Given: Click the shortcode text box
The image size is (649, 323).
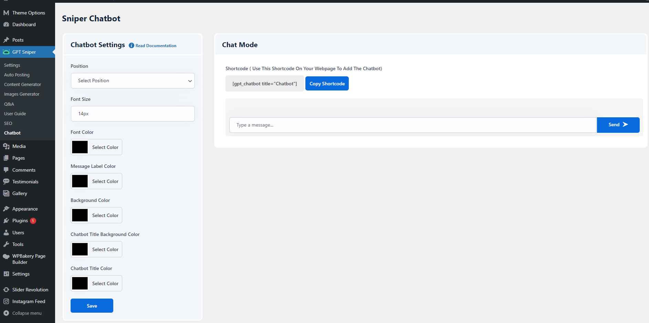Looking at the screenshot, I should [x=265, y=84].
